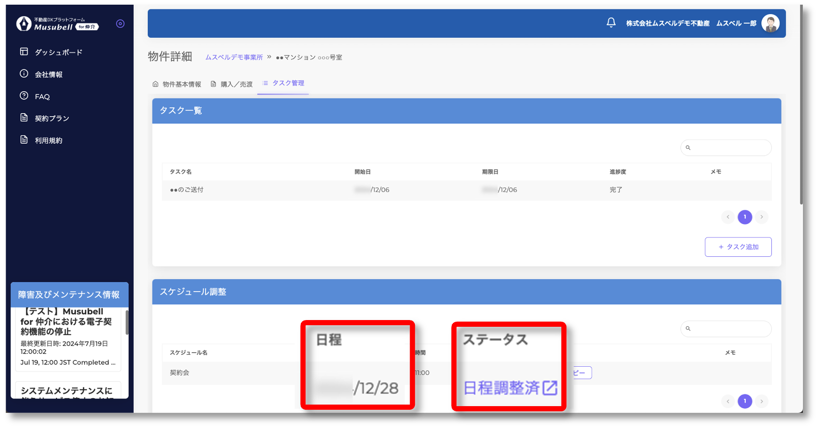Go to next page in task list
This screenshot has width=820, height=430.
pos(761,217)
